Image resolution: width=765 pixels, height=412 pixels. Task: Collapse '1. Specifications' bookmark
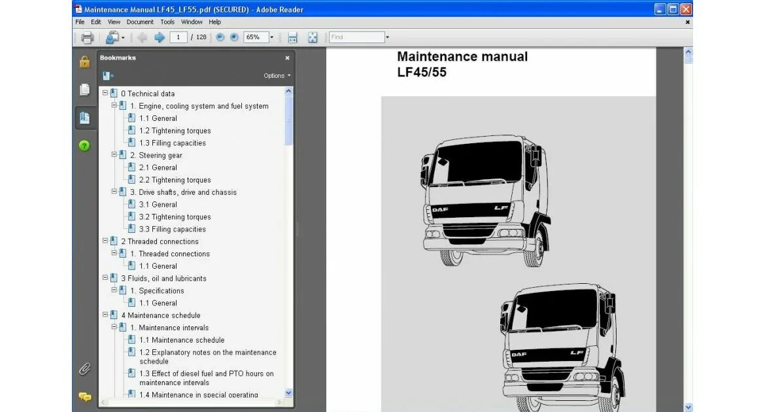click(114, 290)
